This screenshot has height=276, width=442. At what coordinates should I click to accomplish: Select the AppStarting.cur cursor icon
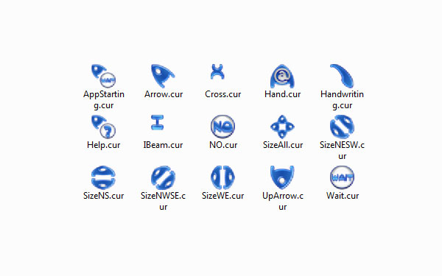pos(103,76)
